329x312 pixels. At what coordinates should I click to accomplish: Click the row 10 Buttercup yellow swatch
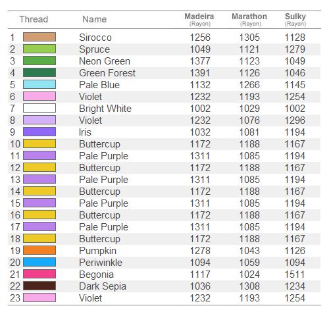[x=39, y=143]
